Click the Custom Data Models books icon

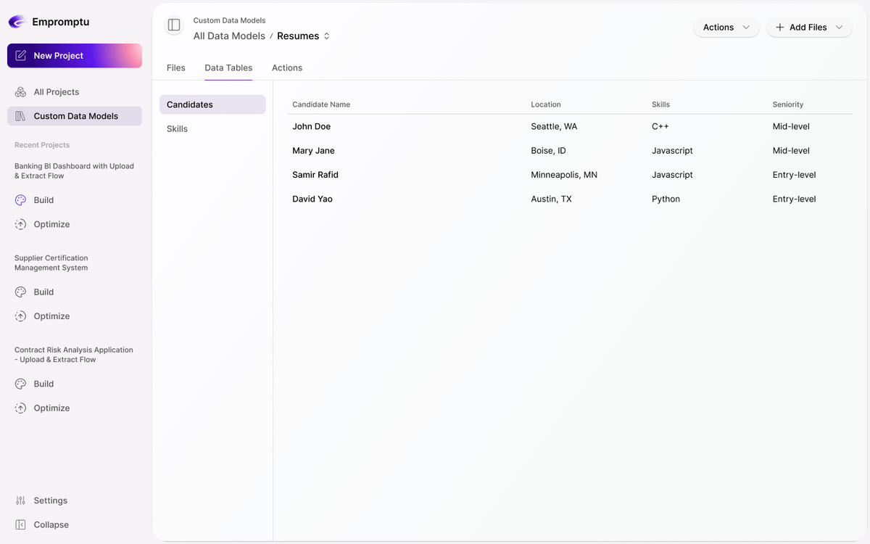point(20,116)
